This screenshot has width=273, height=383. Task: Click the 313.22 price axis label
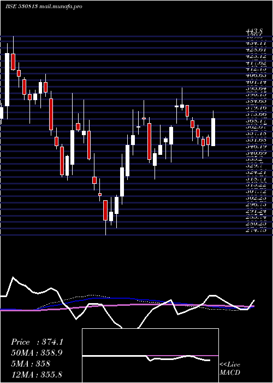coord(256,185)
